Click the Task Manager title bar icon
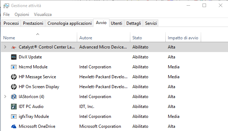 6,6
